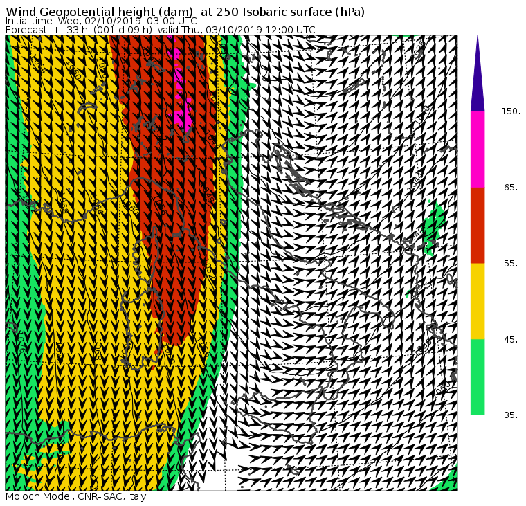
Task: Click the legend value '55.'
Action: [x=511, y=264]
